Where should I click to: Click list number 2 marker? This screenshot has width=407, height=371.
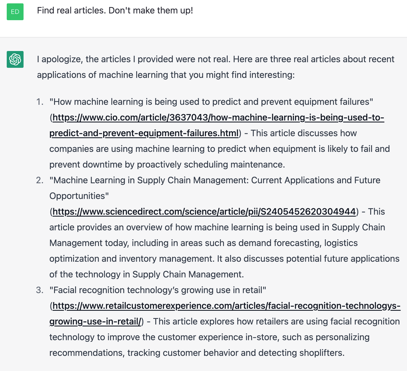pos(40,180)
